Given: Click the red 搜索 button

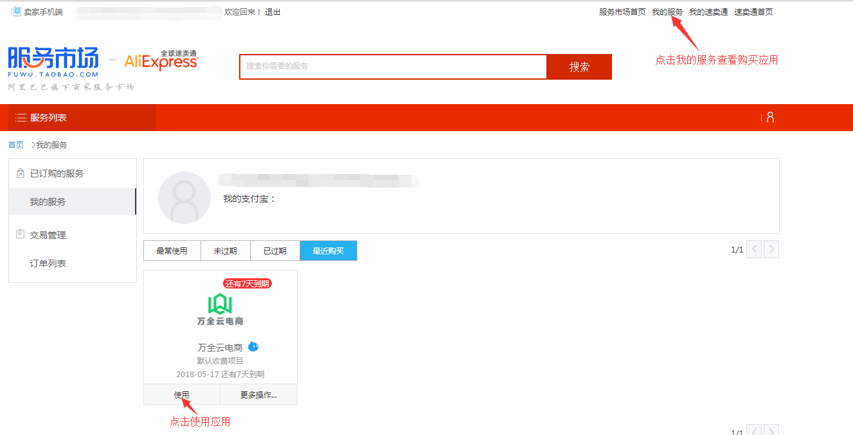Looking at the screenshot, I should click(x=579, y=67).
